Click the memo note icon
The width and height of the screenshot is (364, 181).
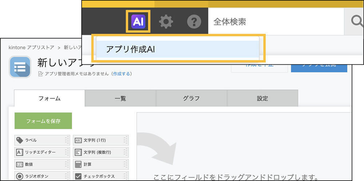pyautogui.click(x=40, y=74)
